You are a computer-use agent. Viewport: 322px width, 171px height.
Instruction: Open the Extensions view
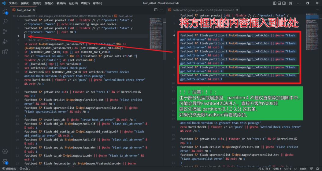pyautogui.click(x=5, y=52)
